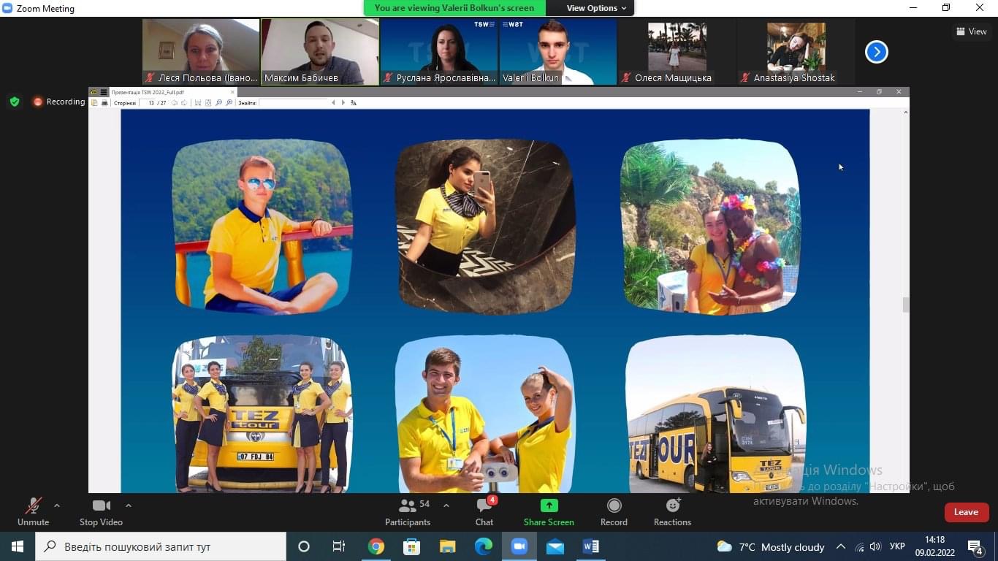Click the shared document vertical scrollbar
Viewport: 998px width, 561px height.
click(x=906, y=301)
